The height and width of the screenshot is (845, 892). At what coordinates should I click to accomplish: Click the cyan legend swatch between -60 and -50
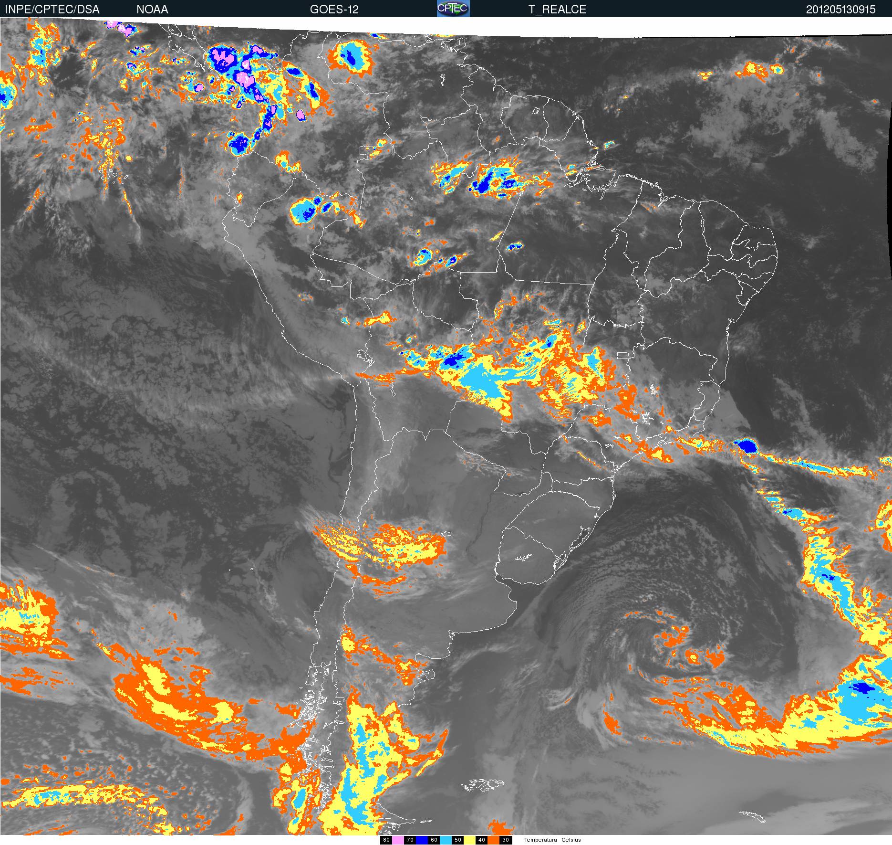pyautogui.click(x=446, y=840)
